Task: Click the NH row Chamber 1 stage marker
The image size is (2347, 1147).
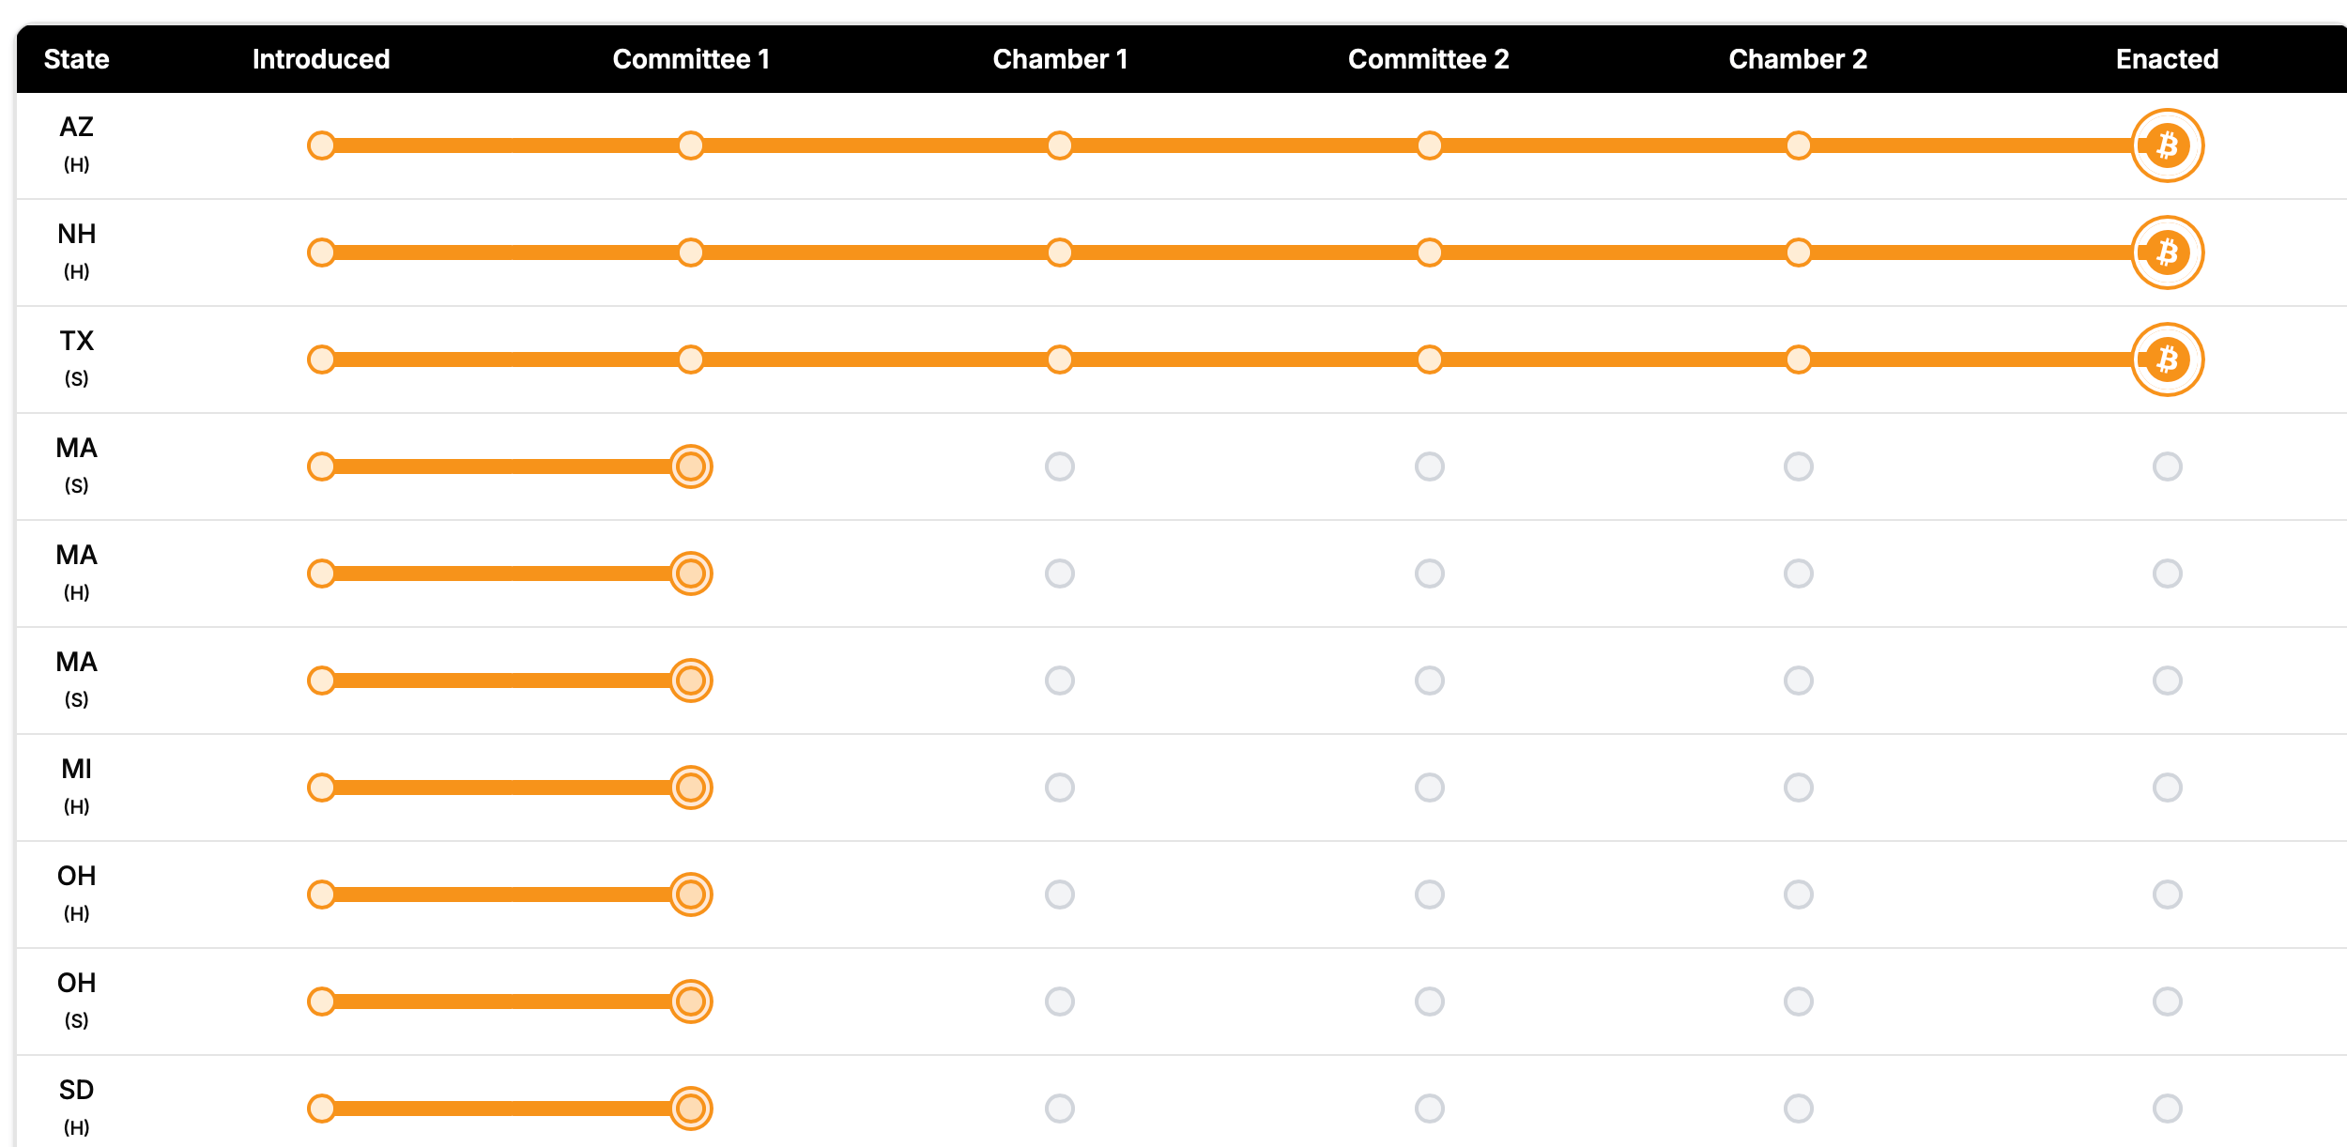Action: [1060, 252]
